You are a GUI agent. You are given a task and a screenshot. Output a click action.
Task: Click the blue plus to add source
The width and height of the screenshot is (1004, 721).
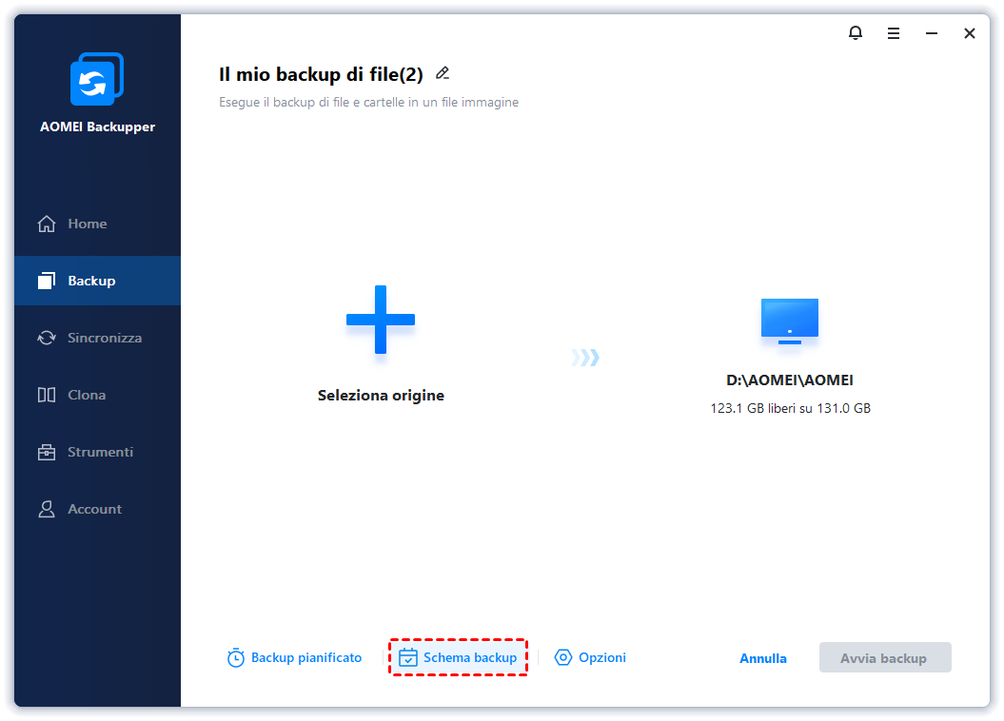point(381,320)
